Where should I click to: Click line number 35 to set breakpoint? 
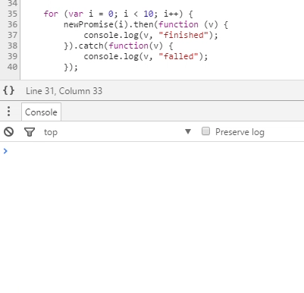point(12,14)
